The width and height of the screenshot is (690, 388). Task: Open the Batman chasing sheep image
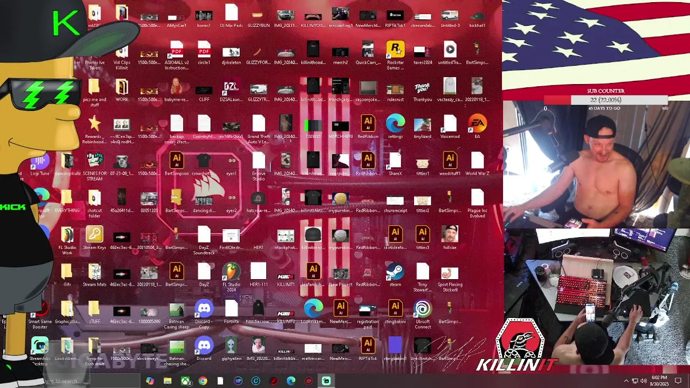pos(176,346)
